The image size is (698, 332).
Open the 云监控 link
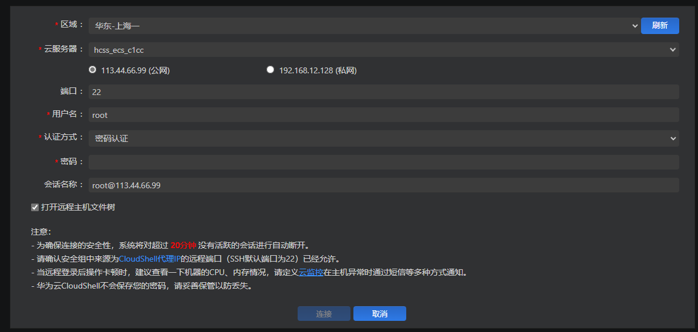pos(311,272)
